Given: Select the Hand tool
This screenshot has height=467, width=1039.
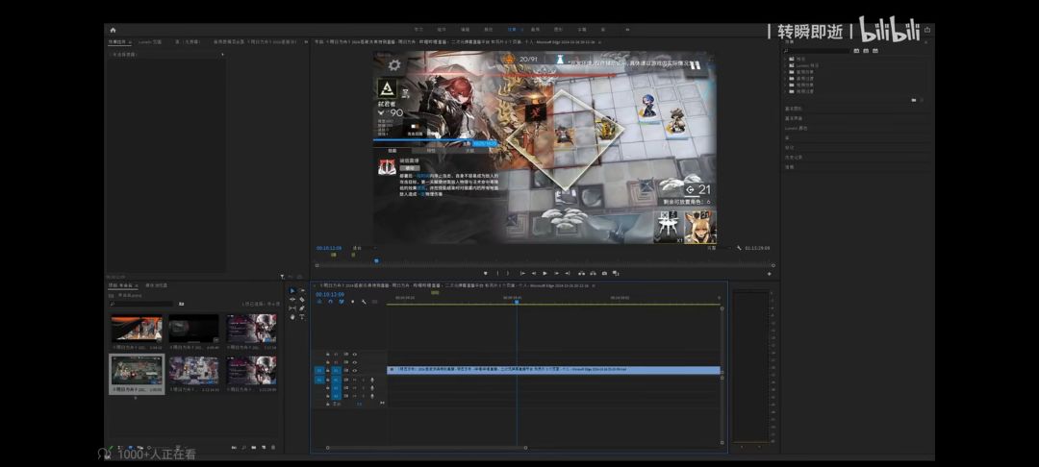Looking at the screenshot, I should pyautogui.click(x=292, y=317).
